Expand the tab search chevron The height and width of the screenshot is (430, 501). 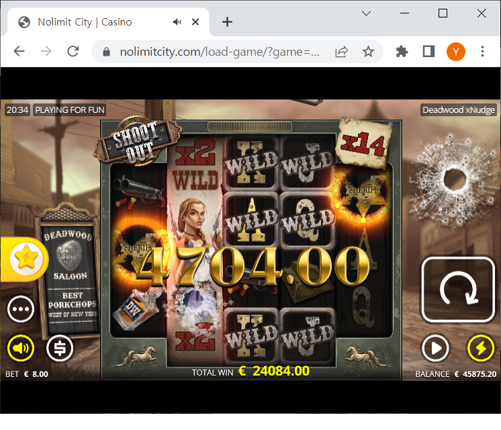[366, 13]
